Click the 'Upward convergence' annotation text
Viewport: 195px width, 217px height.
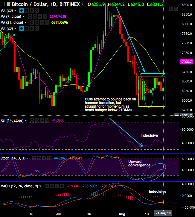click(x=139, y=163)
